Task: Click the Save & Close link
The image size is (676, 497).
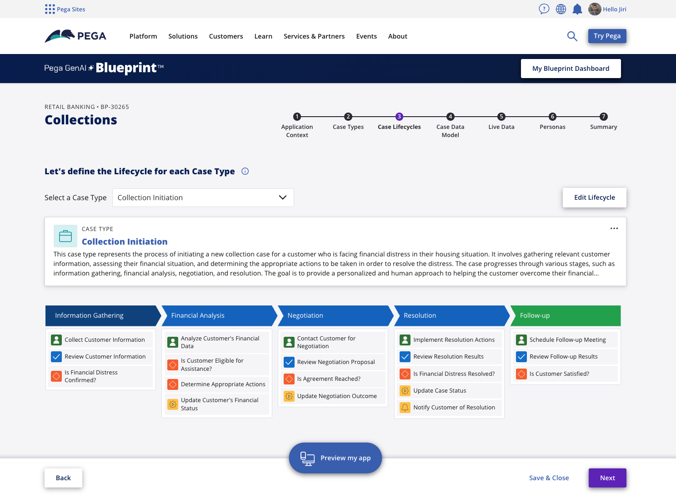Action: point(549,478)
